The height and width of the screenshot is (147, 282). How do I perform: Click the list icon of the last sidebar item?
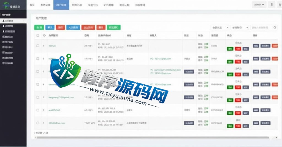click(3, 63)
